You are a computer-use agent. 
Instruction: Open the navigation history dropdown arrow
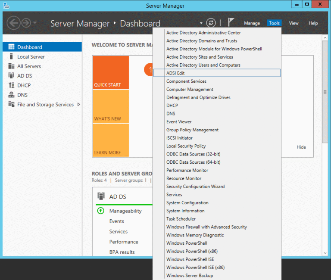pos(35,23)
